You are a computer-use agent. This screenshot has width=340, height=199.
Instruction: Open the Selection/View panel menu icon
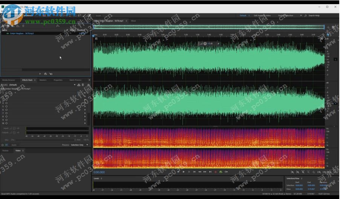[302, 178]
